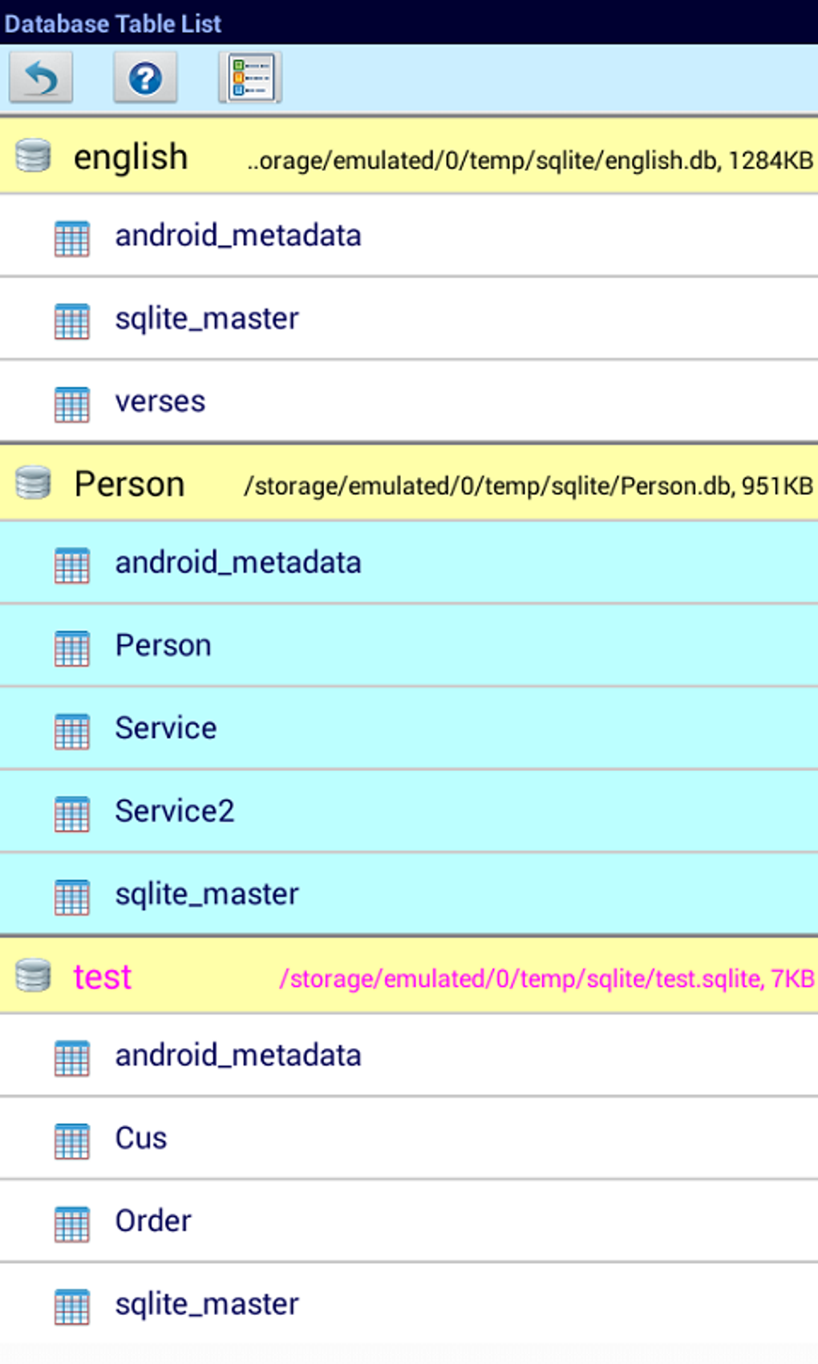This screenshot has width=818, height=1364.
Task: Click the table icon beside Cus
Action: tap(71, 1140)
